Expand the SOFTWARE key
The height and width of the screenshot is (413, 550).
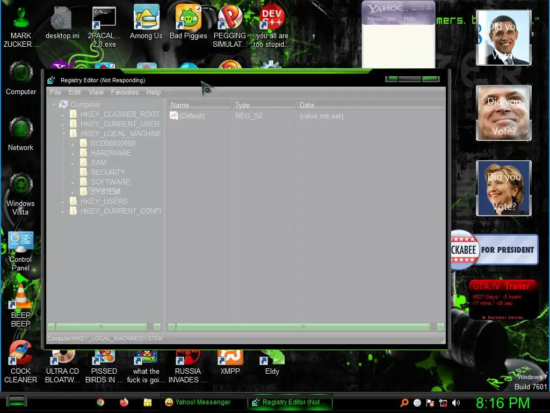(73, 182)
